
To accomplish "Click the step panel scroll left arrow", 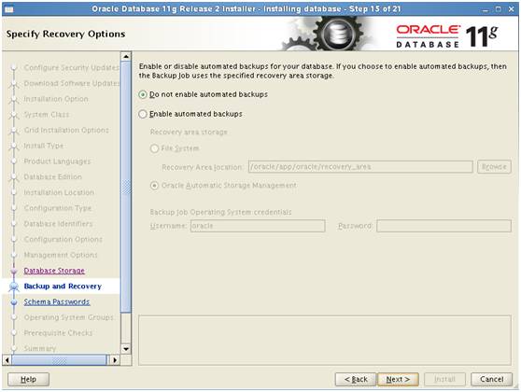I will point(7,359).
